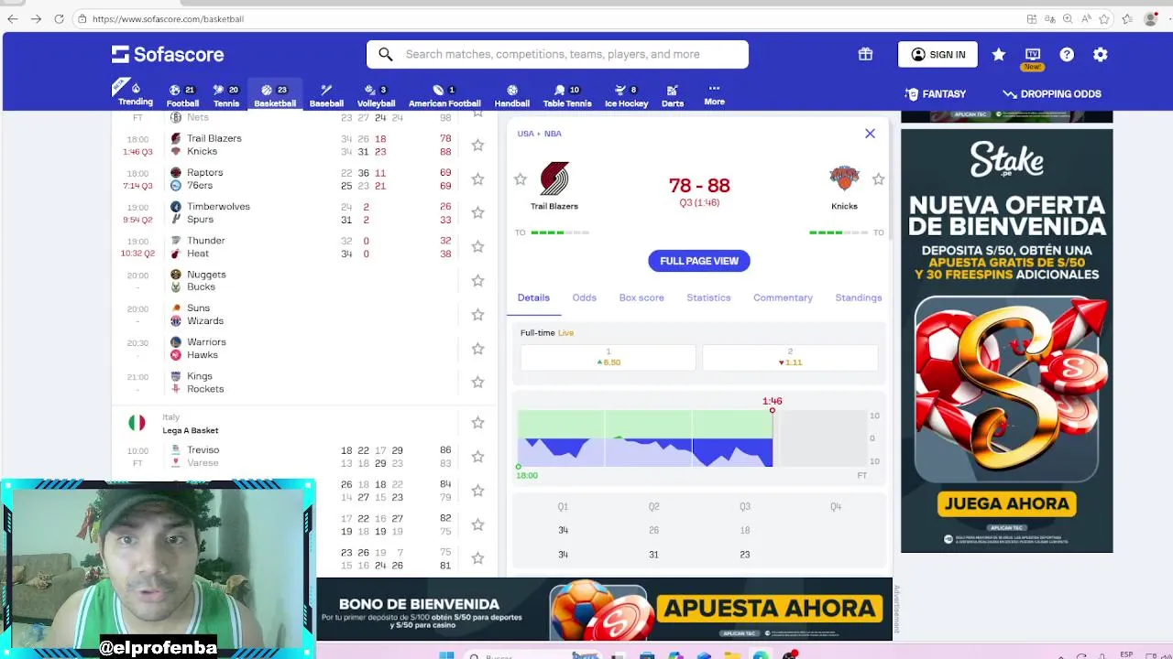Select the Football sport icon
Image resolution: width=1173 pixels, height=659 pixels.
[182, 95]
